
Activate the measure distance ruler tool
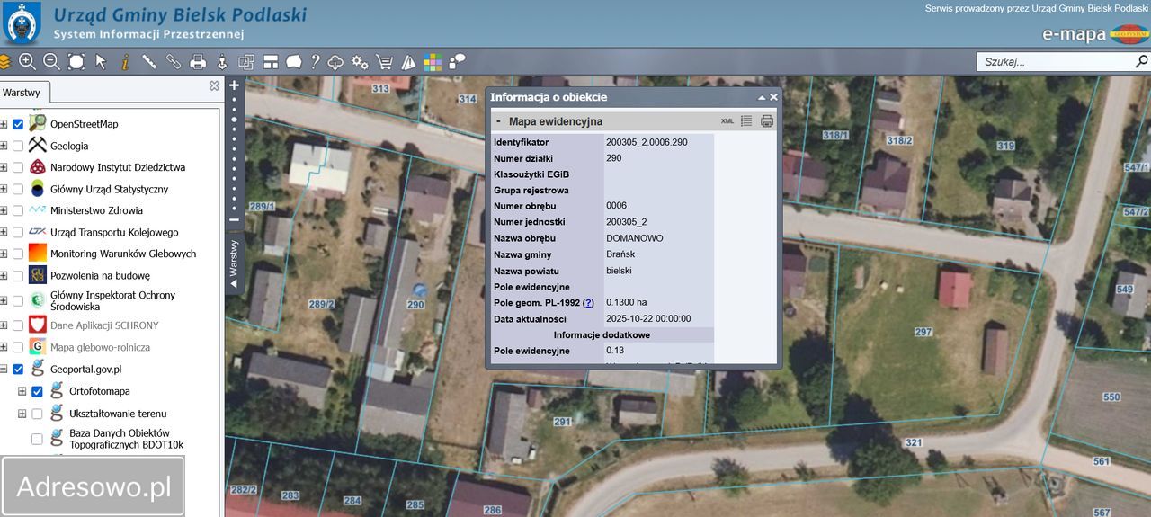coord(149,62)
